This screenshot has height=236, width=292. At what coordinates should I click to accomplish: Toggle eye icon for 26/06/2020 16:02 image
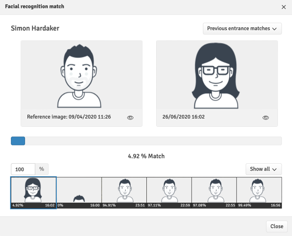(266, 118)
